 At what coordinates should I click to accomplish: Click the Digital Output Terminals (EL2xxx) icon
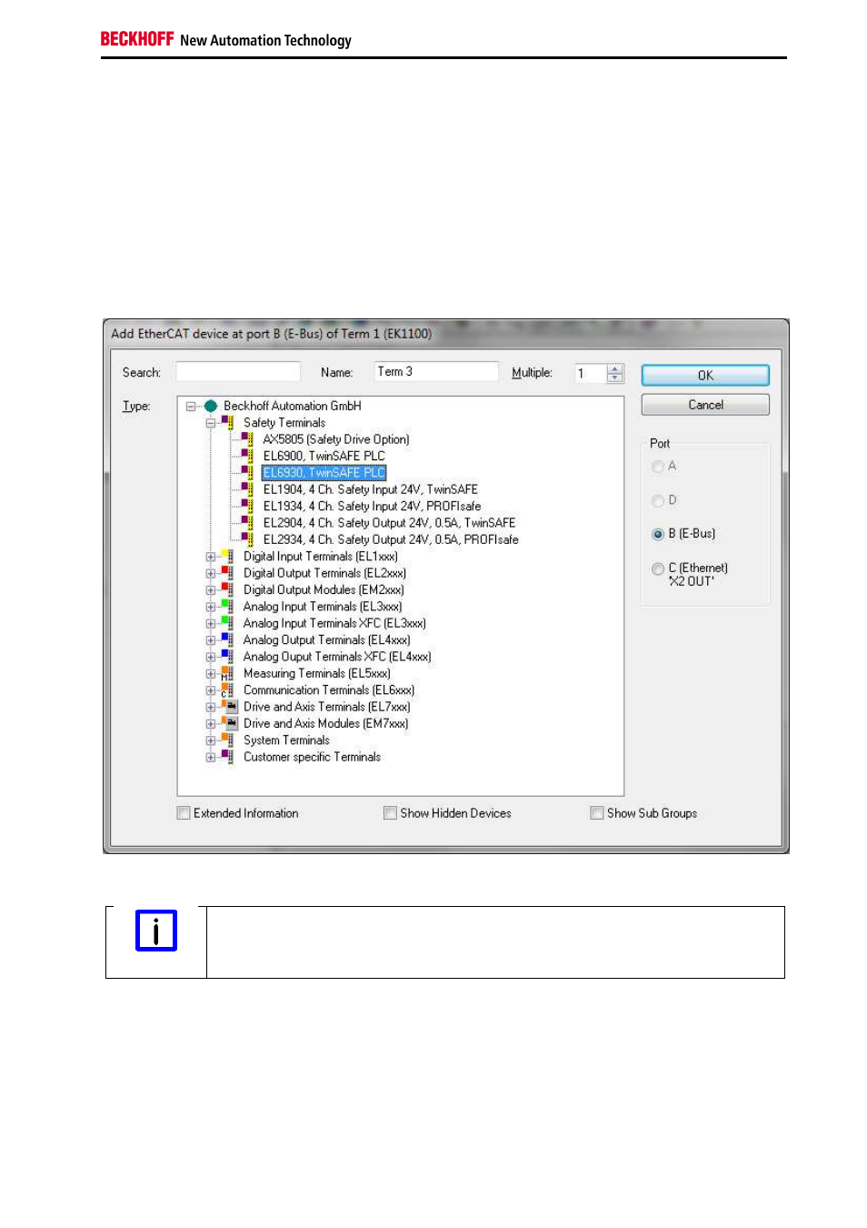pyautogui.click(x=227, y=573)
